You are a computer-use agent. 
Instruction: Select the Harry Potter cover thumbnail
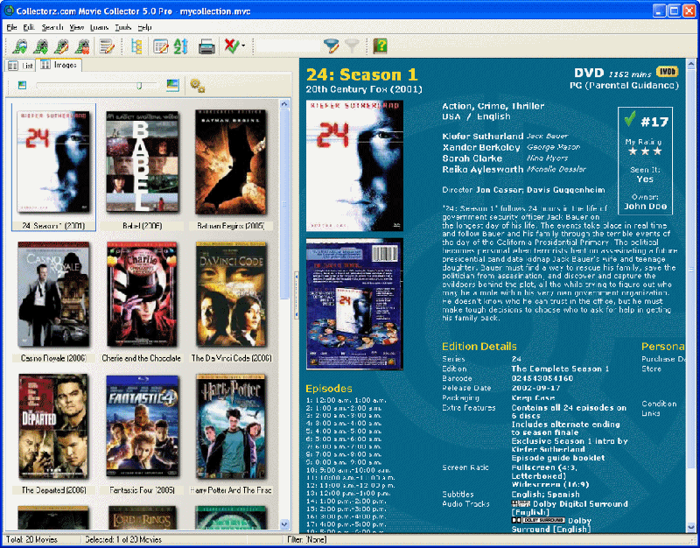pyautogui.click(x=231, y=426)
